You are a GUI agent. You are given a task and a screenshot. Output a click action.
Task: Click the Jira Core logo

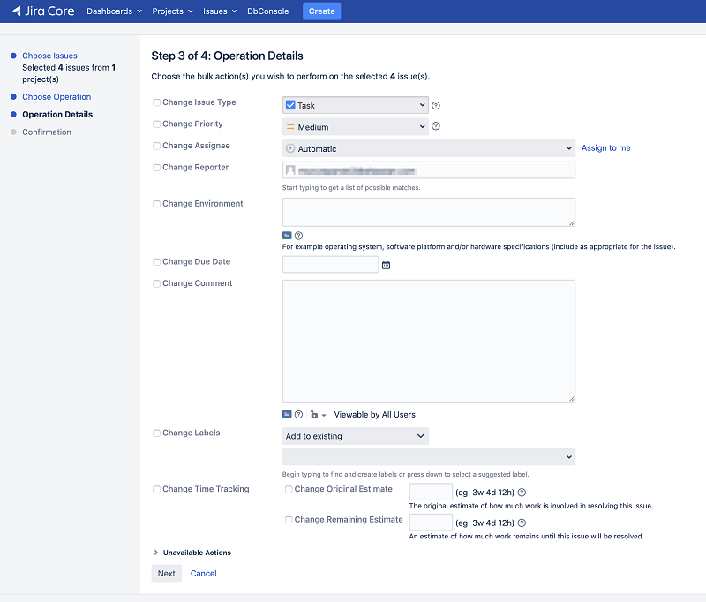point(42,11)
